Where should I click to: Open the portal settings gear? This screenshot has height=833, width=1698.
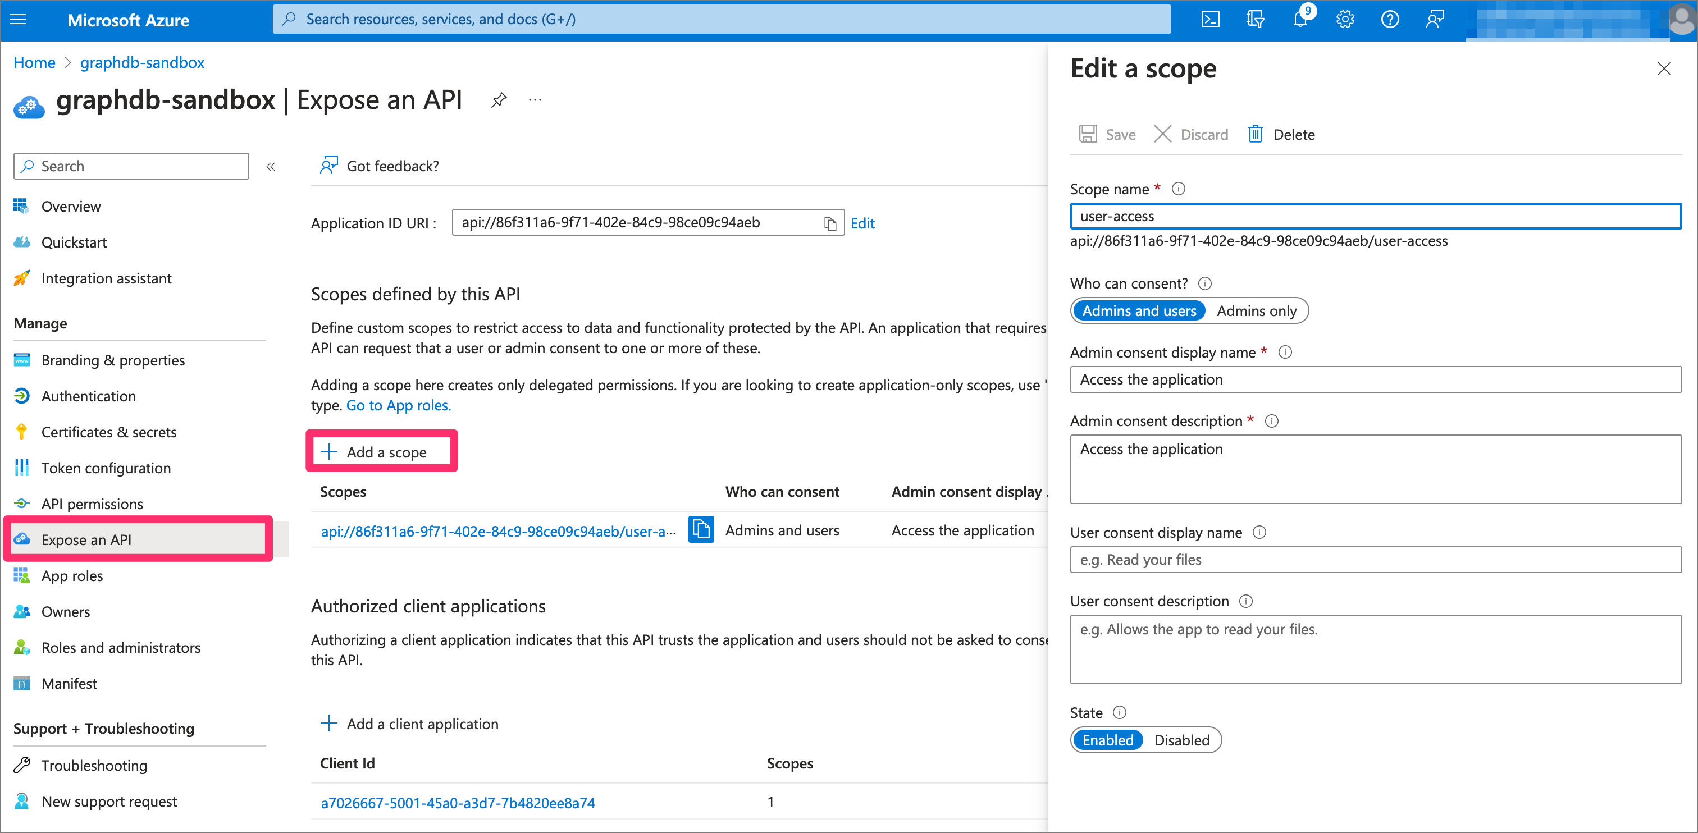pyautogui.click(x=1345, y=19)
